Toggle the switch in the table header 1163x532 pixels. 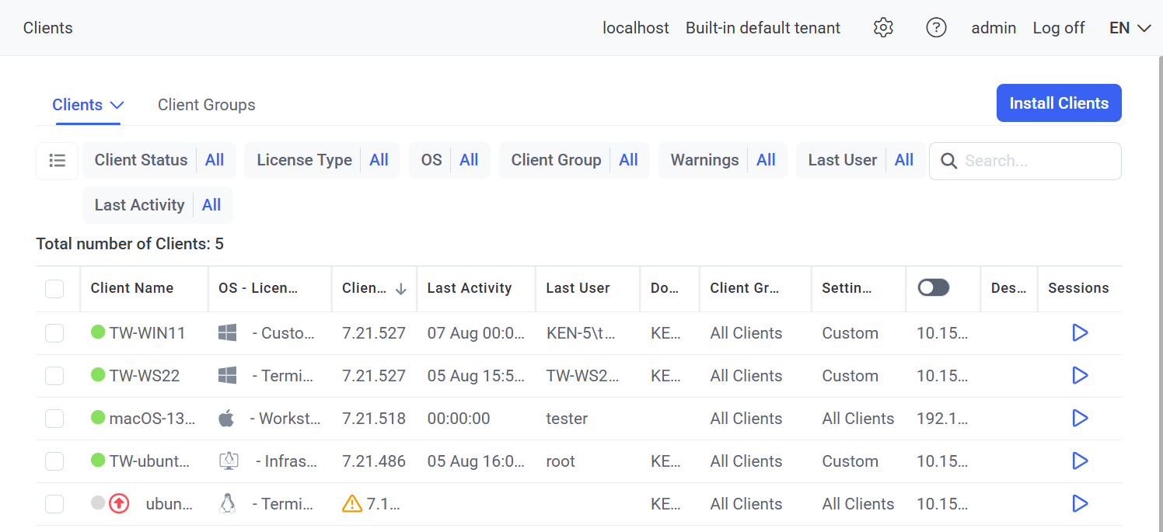933,288
